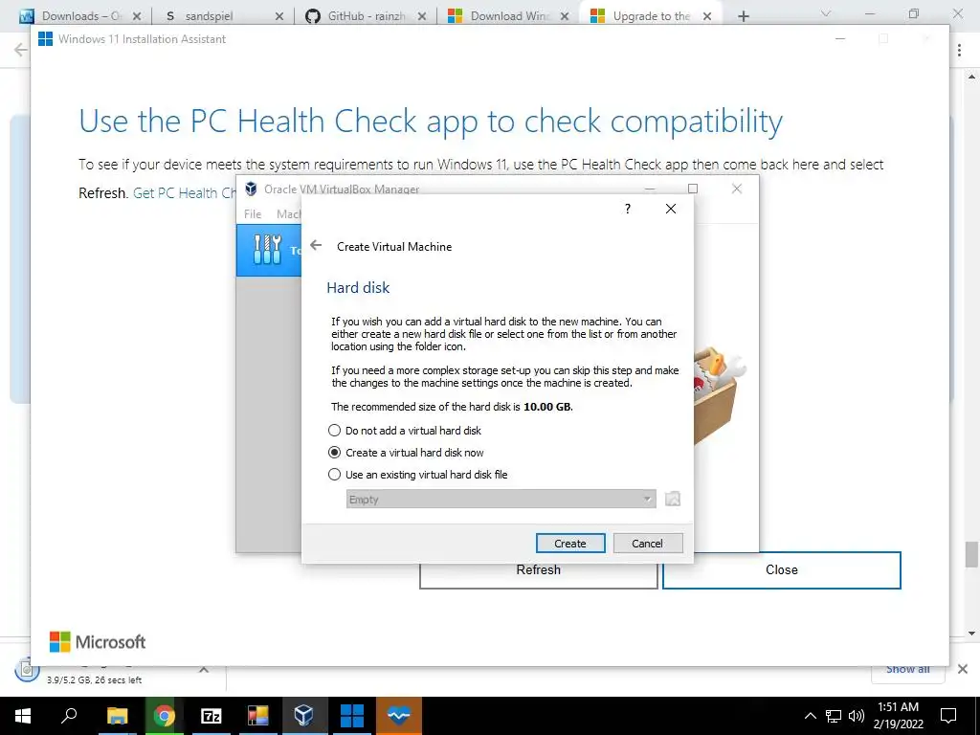Open Machine menu in VirtualBox Manager
The width and height of the screenshot is (980, 735).
click(289, 214)
